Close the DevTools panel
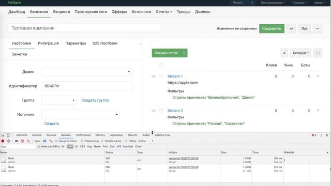Viewport: 331px width, 186px height. pos(327,135)
